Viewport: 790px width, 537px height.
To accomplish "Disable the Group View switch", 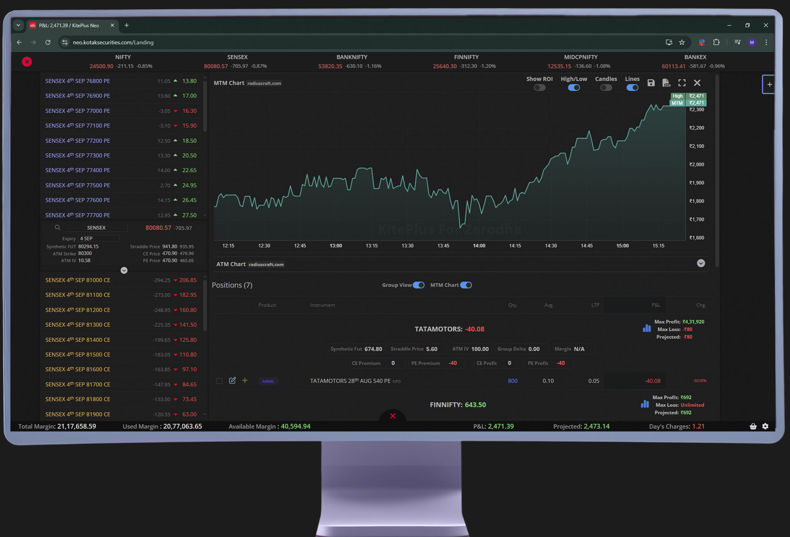I will coord(418,285).
